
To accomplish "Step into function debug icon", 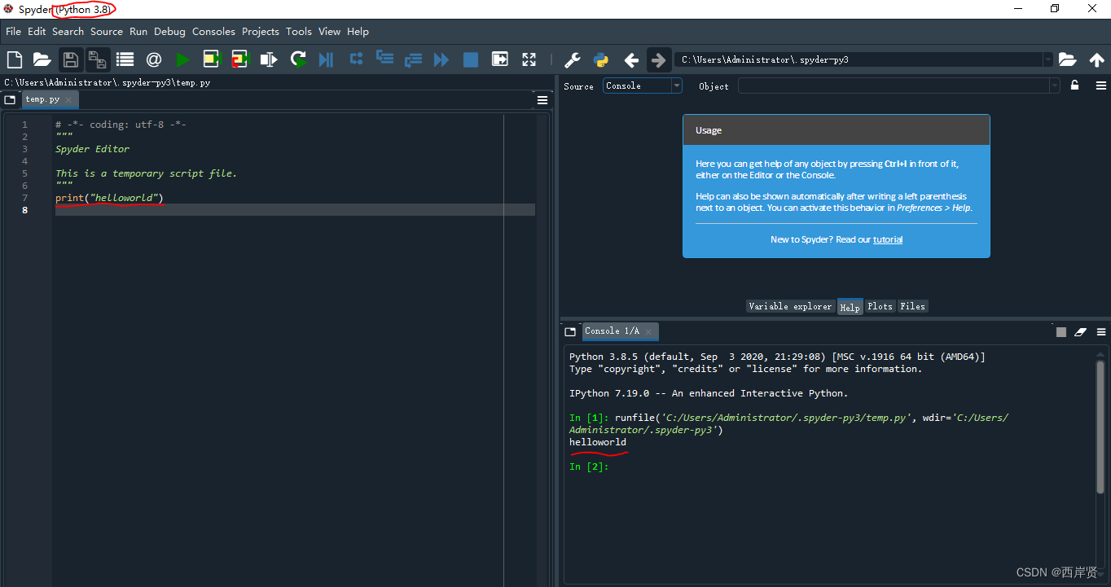I will [x=384, y=59].
